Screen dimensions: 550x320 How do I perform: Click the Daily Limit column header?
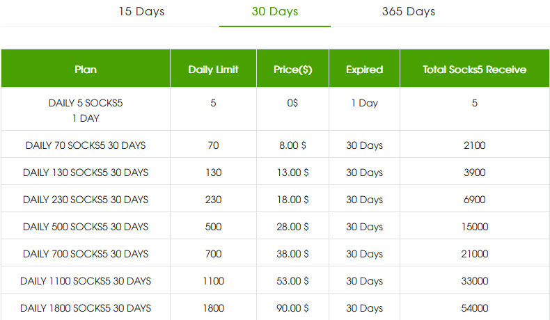point(213,70)
